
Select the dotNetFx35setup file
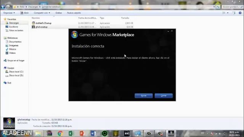pyautogui.click(x=43, y=23)
